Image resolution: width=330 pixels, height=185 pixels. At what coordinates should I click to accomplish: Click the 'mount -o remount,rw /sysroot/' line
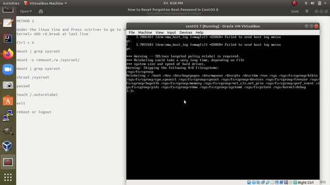point(48,60)
